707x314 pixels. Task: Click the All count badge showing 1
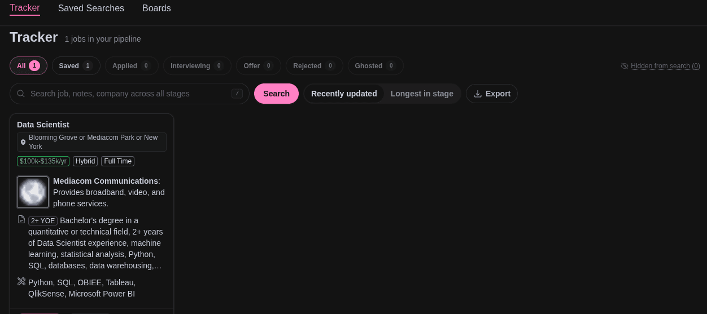point(34,65)
